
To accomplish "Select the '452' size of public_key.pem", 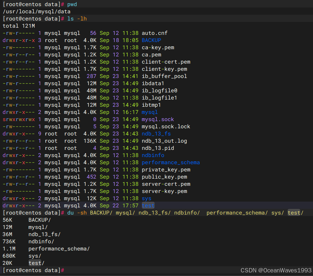I will [91, 177].
